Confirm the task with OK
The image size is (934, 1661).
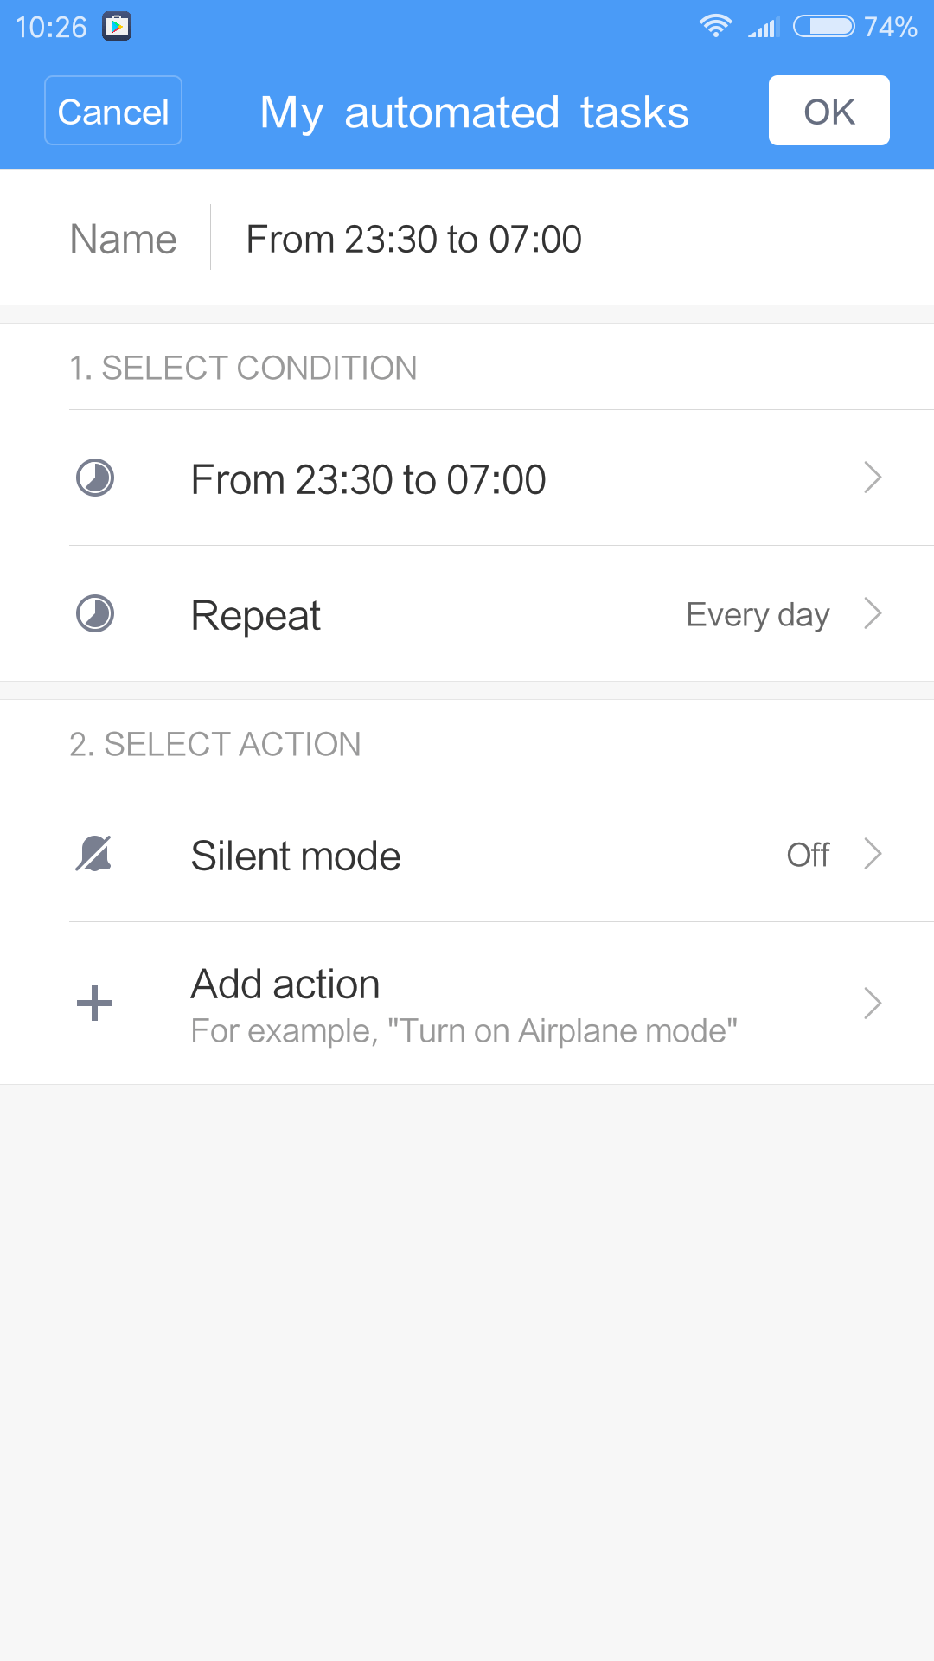coord(828,111)
